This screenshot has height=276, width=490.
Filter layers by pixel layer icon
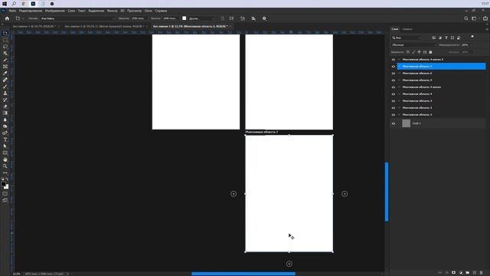(434, 38)
